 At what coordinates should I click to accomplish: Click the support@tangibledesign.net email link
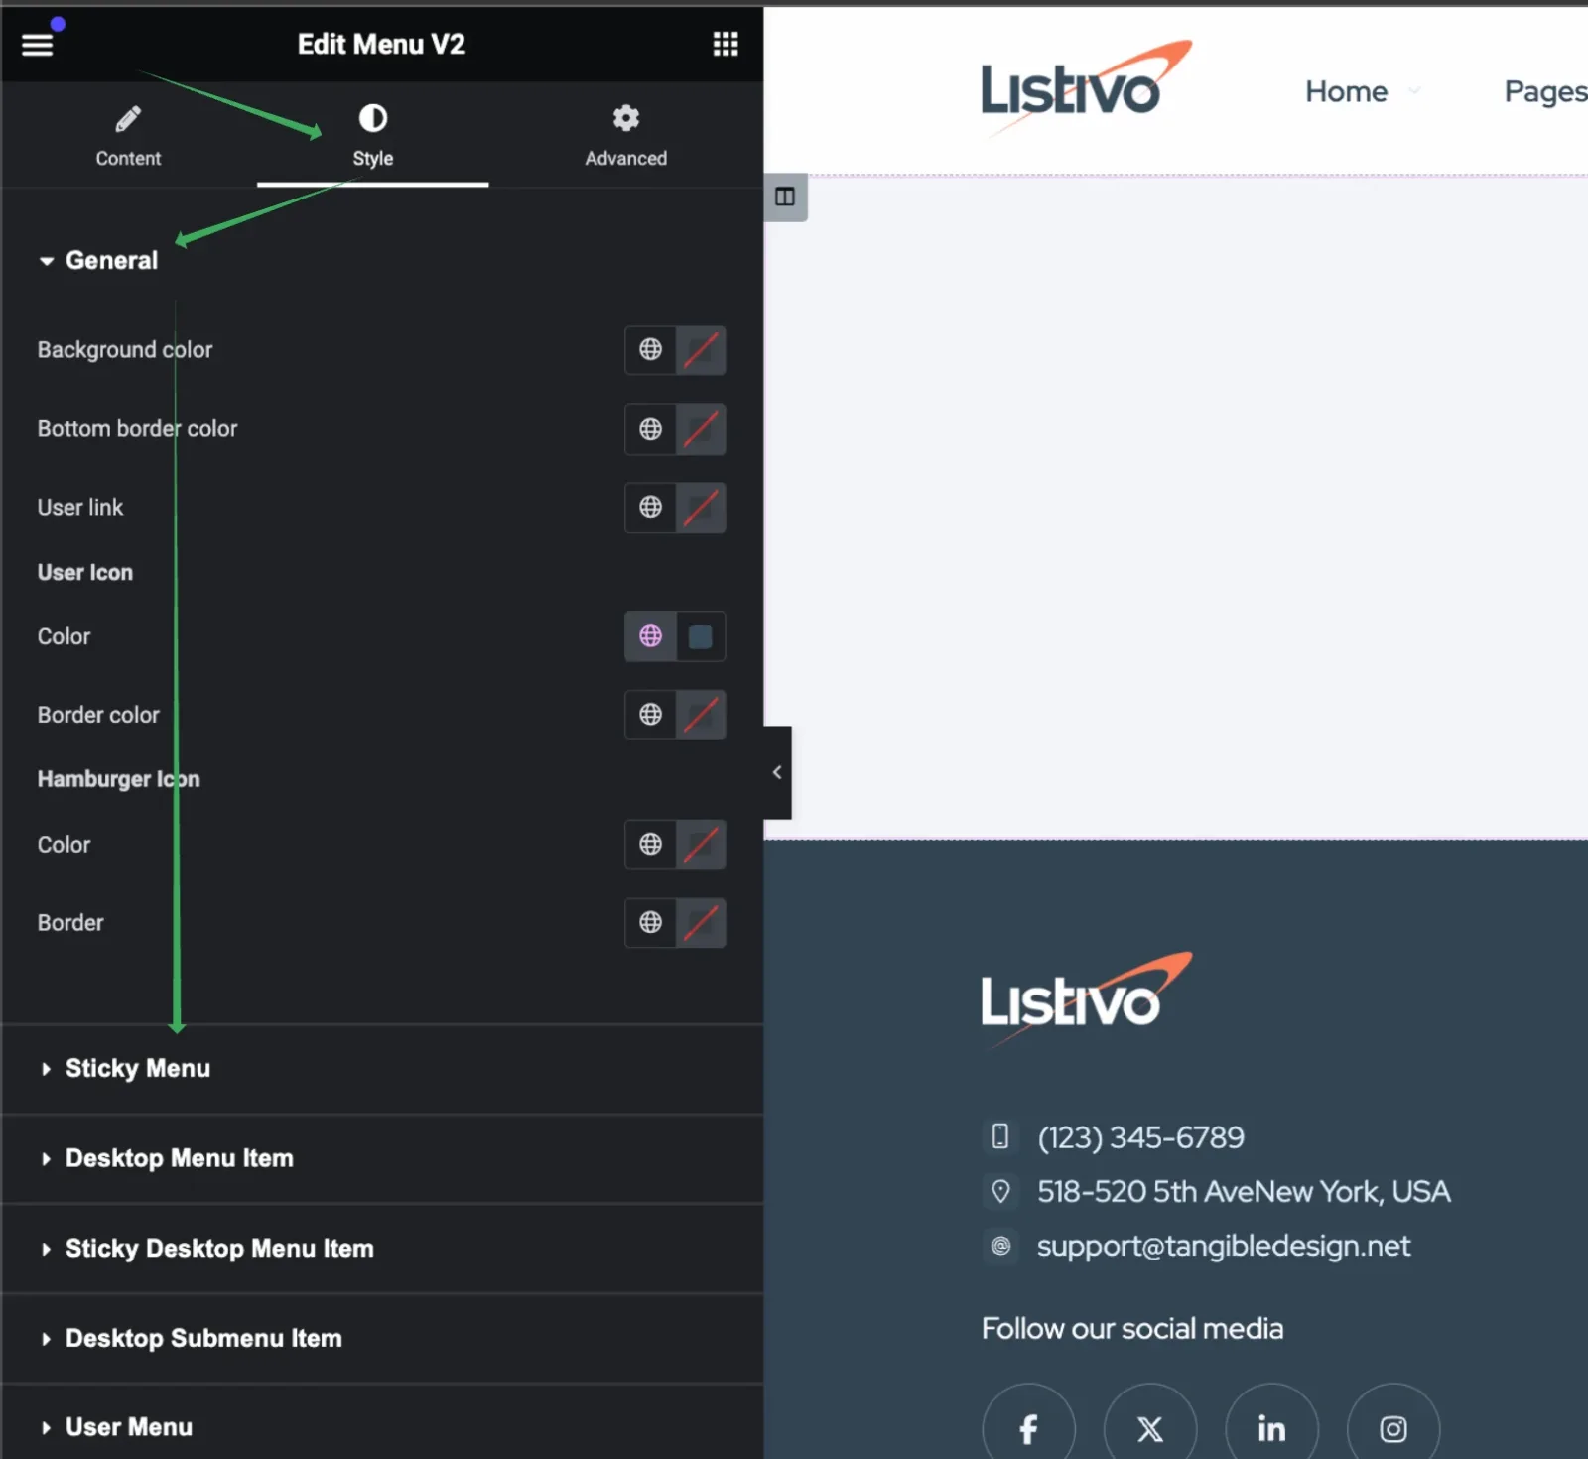click(1223, 1246)
